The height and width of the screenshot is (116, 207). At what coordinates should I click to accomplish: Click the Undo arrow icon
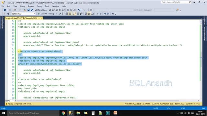coord(79,10)
